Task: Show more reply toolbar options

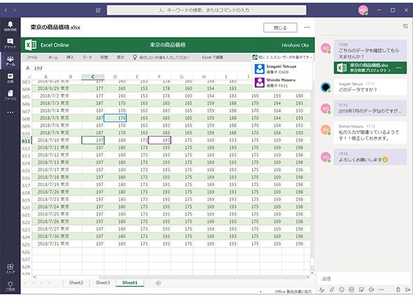Action: [381, 289]
